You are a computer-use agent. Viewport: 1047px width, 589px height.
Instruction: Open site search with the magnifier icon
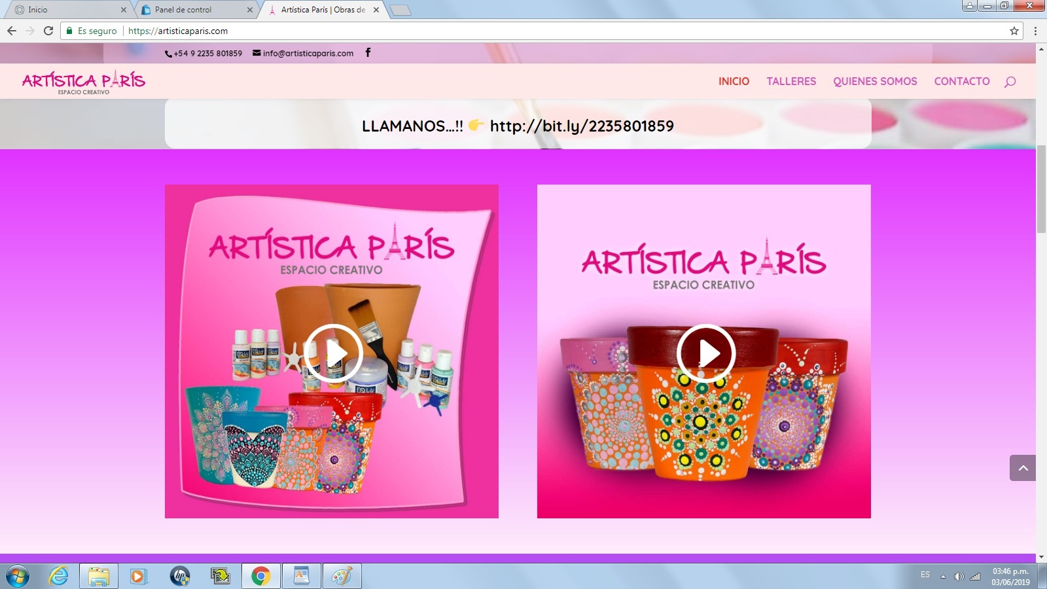(1010, 82)
